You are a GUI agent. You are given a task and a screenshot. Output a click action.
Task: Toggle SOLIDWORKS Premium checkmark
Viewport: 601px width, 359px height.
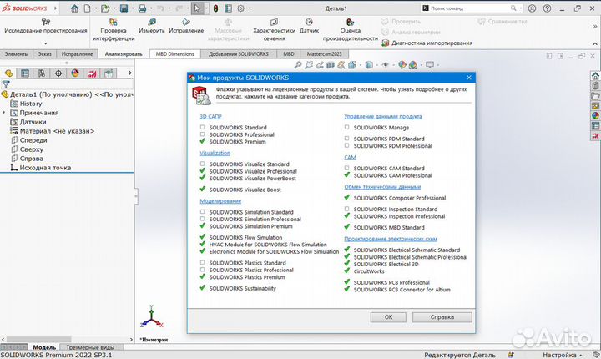click(x=202, y=141)
